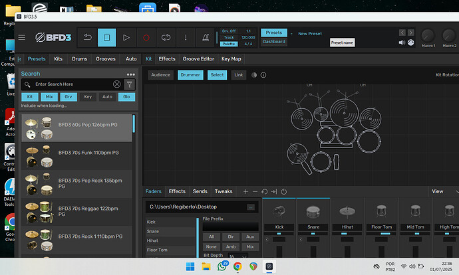Click the mixer reset circular arrow icon
This screenshot has width=459, height=275.
(x=264, y=192)
